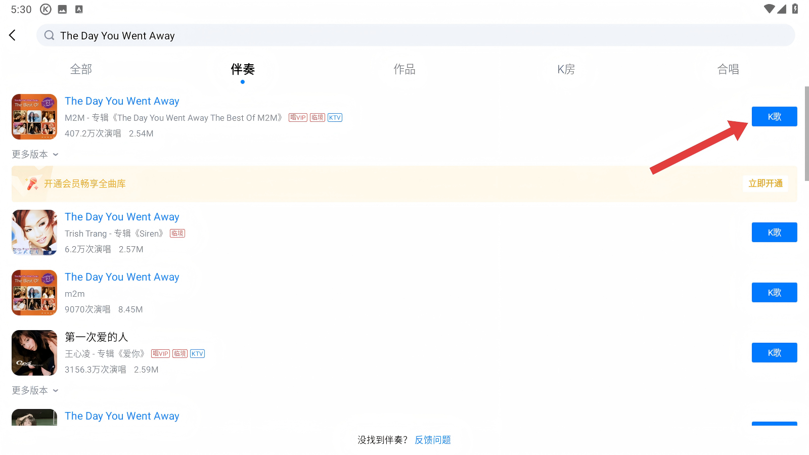Screen dimensions: 809x455
Task: Expand 更多版本 under M2M song
Action: (35, 154)
